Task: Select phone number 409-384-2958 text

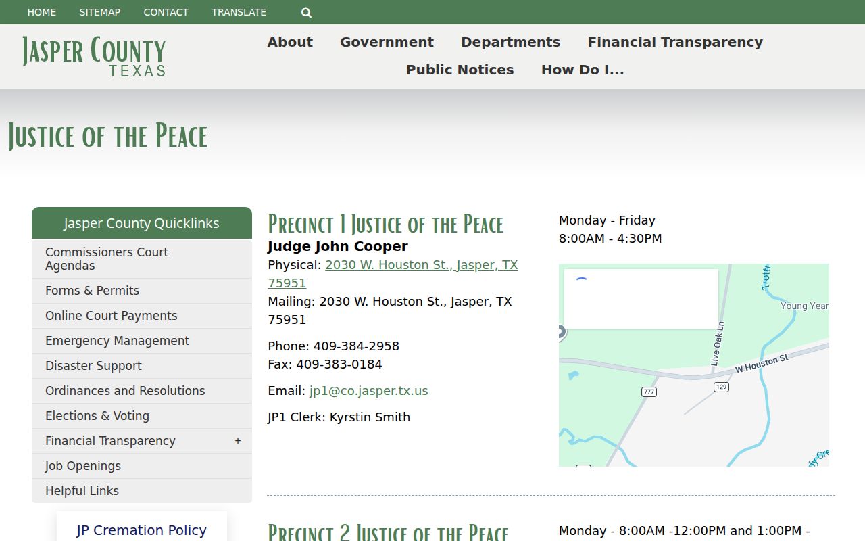Action: (356, 346)
